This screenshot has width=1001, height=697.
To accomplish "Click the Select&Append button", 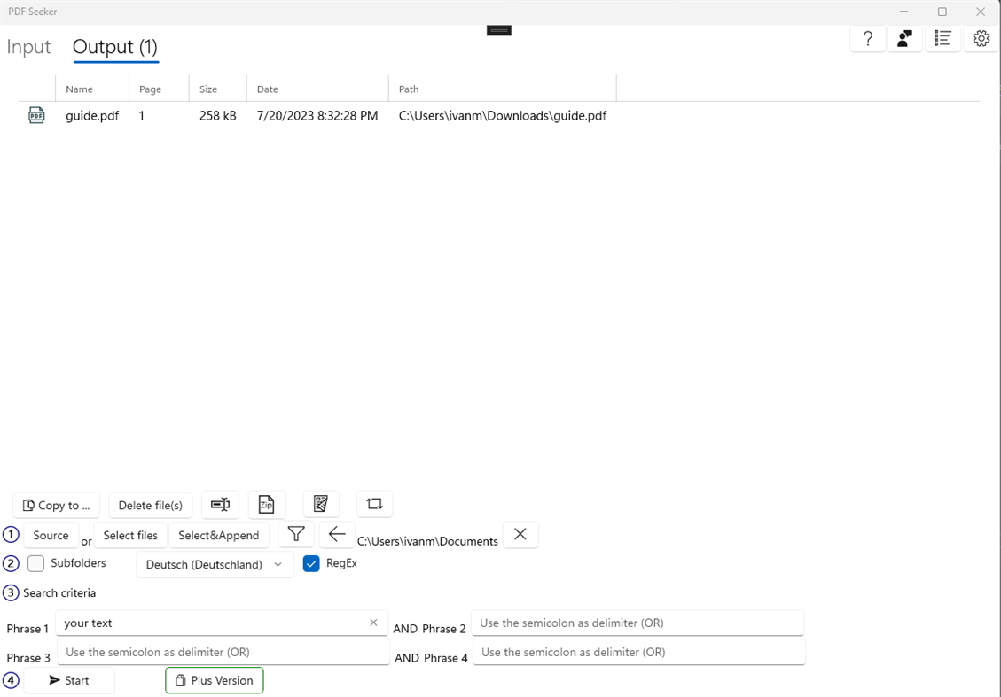I will [219, 535].
